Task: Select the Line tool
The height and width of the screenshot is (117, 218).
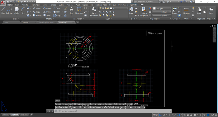Action: pos(3,10)
